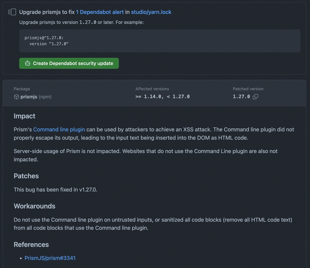Click the prismjs package name
The width and height of the screenshot is (310, 268).
pyautogui.click(x=29, y=97)
